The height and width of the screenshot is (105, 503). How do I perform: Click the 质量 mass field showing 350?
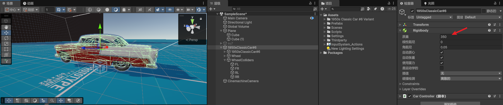(471, 37)
